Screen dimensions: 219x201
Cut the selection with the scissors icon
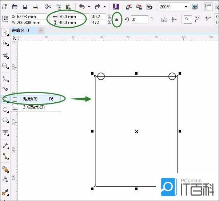(48, 7)
